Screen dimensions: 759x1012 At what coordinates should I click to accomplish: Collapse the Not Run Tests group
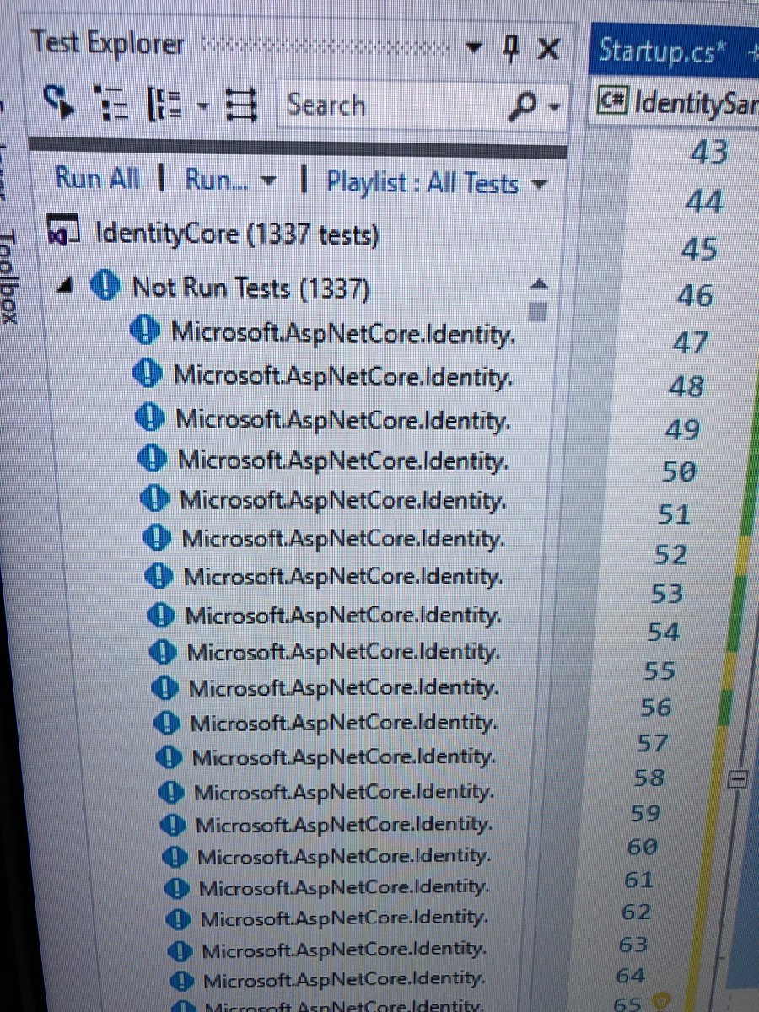pyautogui.click(x=64, y=287)
